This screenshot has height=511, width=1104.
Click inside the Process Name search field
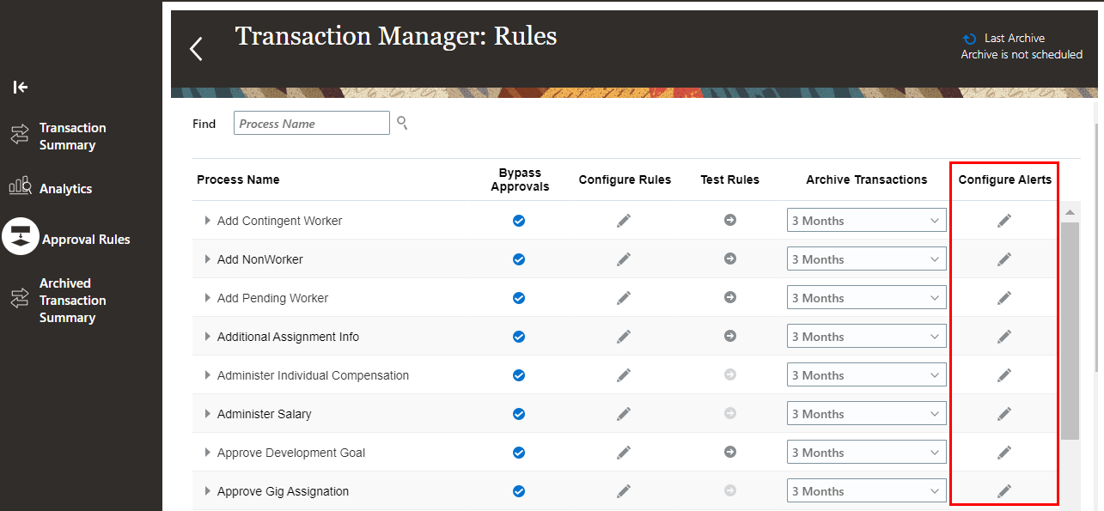click(311, 123)
